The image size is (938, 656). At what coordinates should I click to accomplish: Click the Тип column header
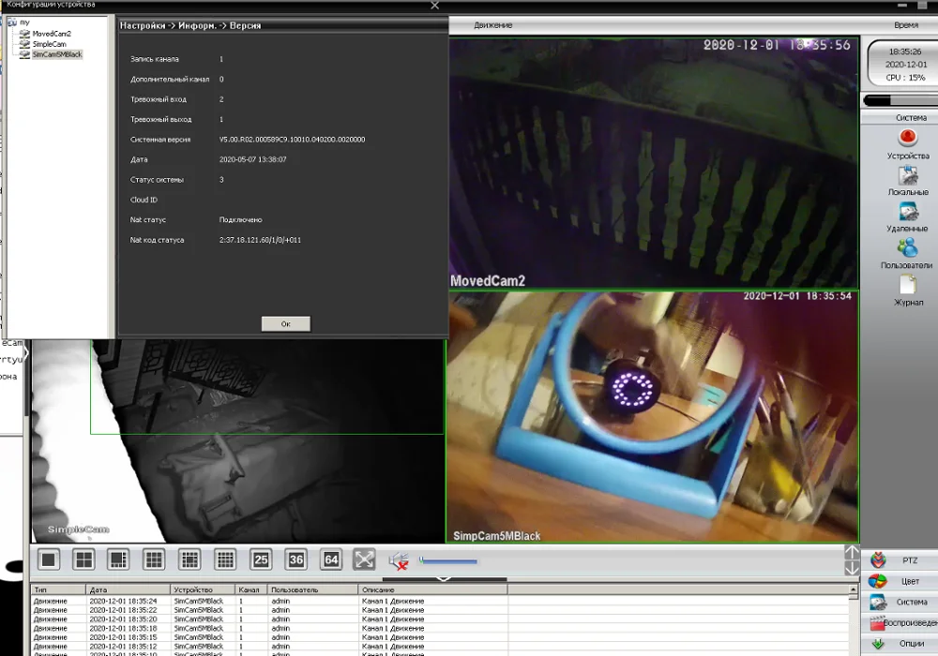tap(58, 589)
